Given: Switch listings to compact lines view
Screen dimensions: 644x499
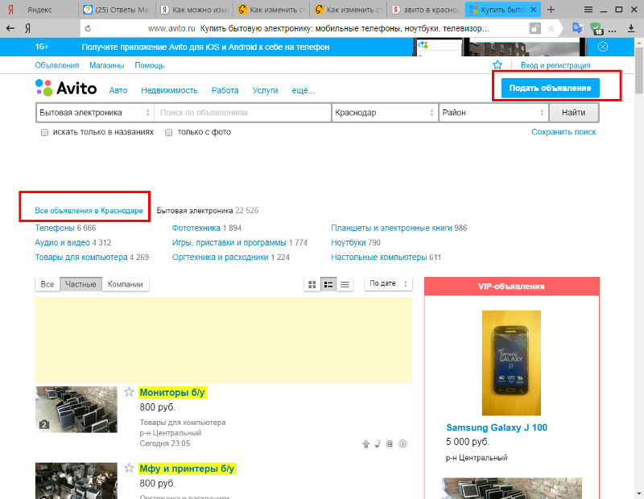Looking at the screenshot, I should coord(345,284).
